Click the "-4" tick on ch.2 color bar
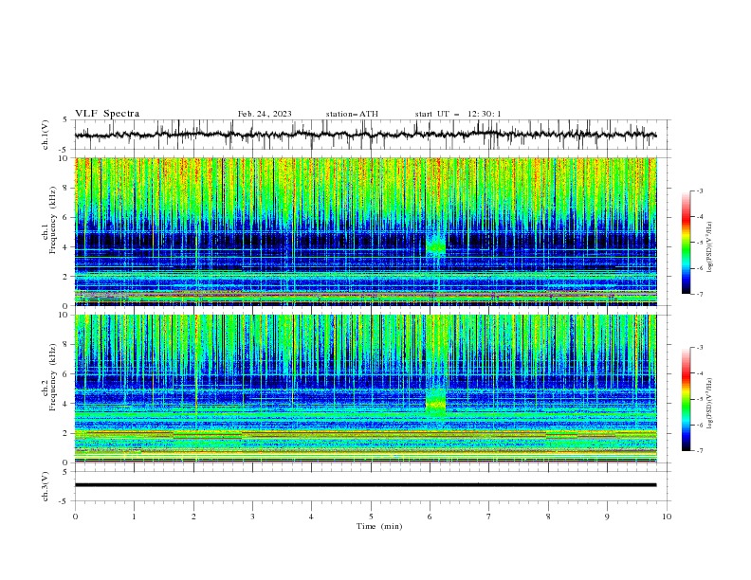 click(x=699, y=373)
